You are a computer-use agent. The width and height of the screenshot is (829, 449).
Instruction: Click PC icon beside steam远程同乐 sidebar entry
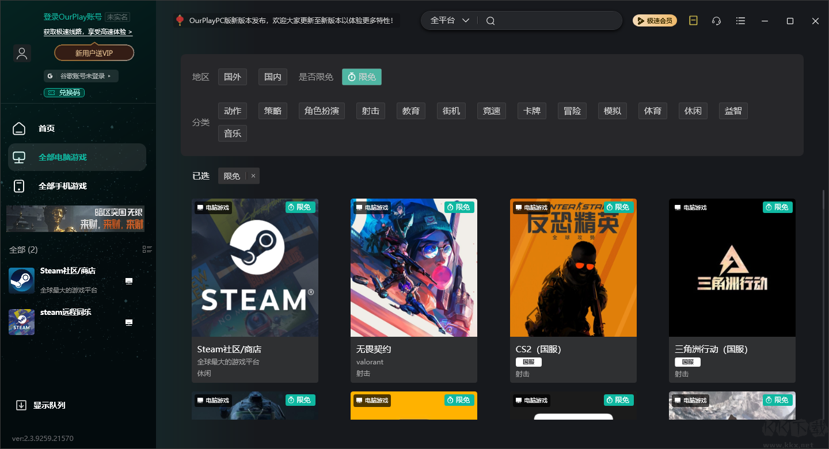click(129, 322)
